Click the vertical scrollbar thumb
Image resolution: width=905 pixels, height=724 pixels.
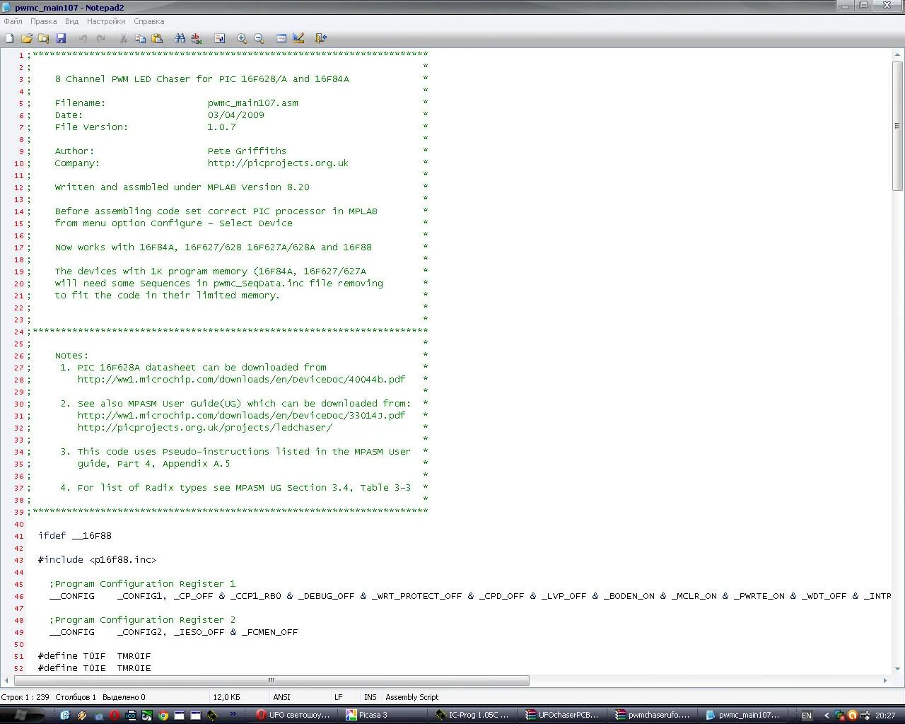[898, 126]
